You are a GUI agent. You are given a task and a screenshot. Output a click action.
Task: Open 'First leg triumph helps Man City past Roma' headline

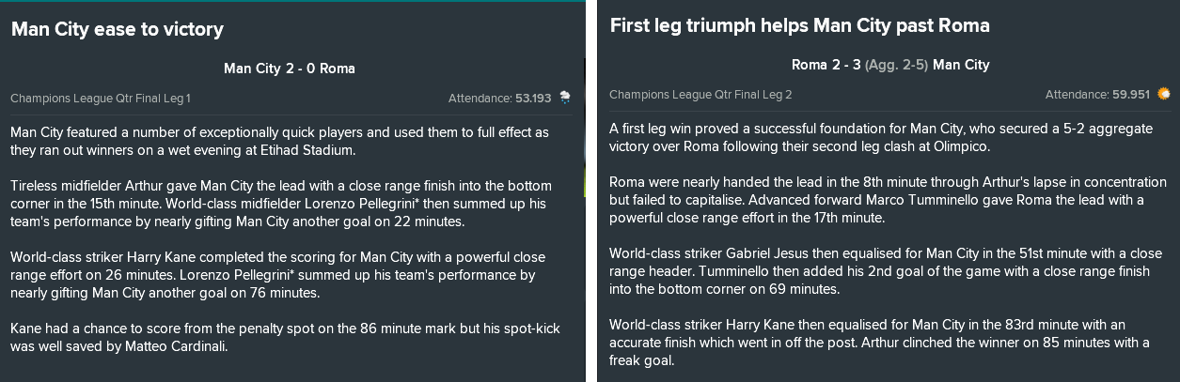coord(799,25)
